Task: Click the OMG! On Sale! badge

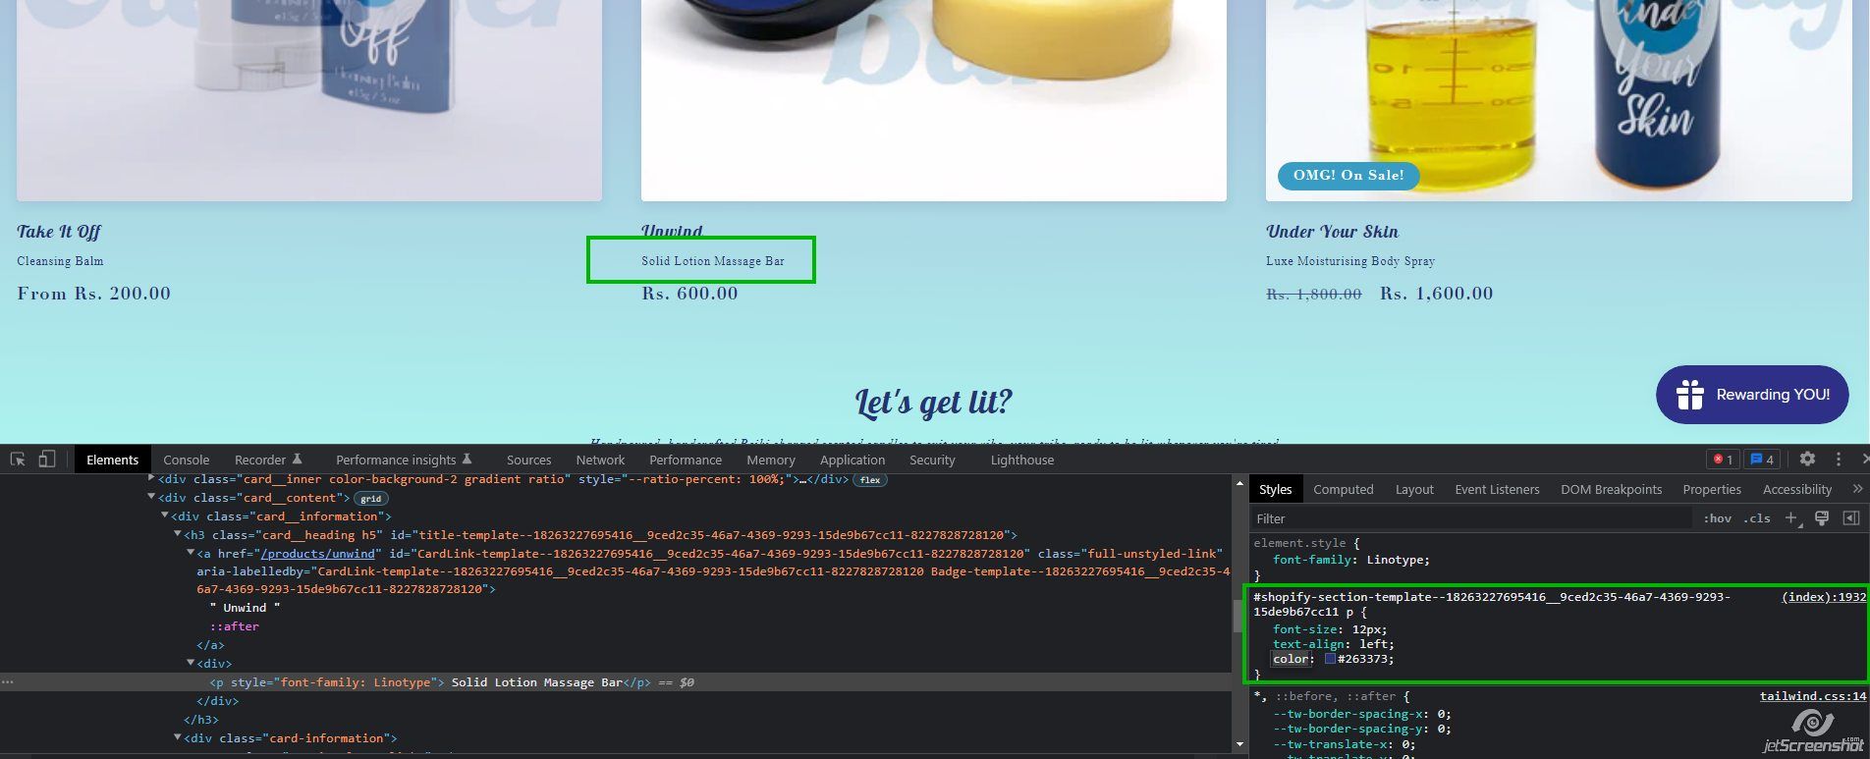Action: click(x=1348, y=176)
